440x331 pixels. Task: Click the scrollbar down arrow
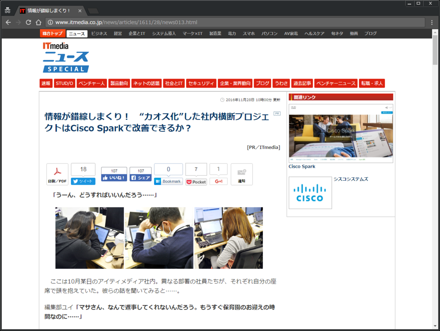[435, 326]
